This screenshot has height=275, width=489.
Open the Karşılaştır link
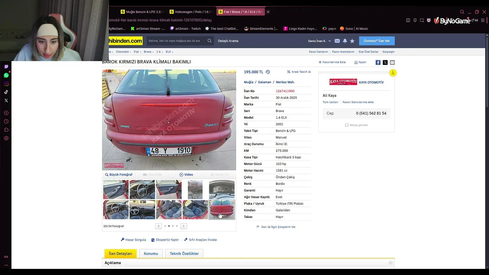(389, 52)
